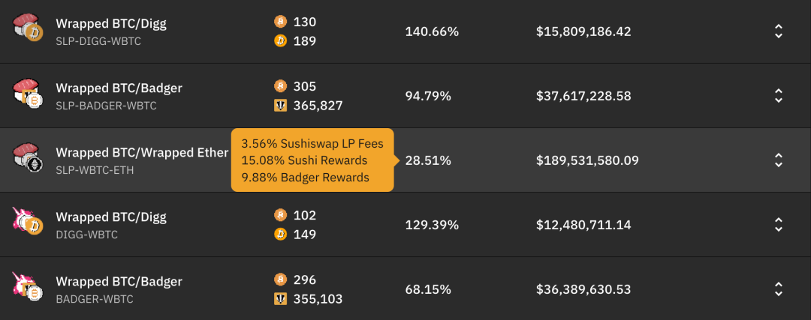
Task: Click the DIGG-WBTC unicorn vault icon
Action: (x=28, y=222)
